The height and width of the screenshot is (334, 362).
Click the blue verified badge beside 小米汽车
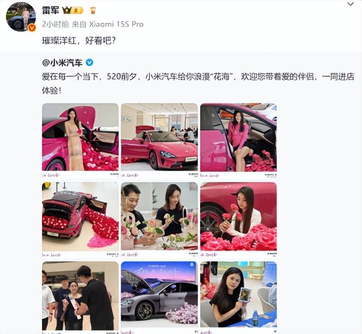click(x=90, y=62)
